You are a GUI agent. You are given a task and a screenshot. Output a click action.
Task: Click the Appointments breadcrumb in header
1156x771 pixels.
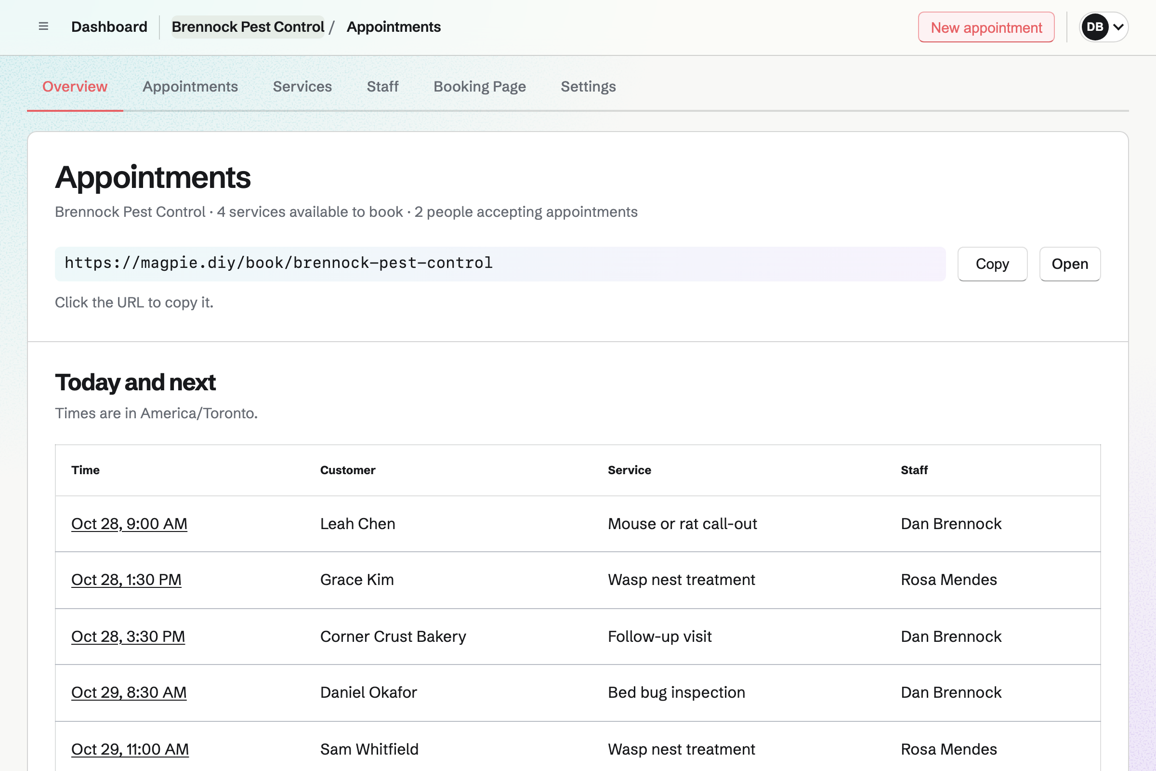click(394, 27)
